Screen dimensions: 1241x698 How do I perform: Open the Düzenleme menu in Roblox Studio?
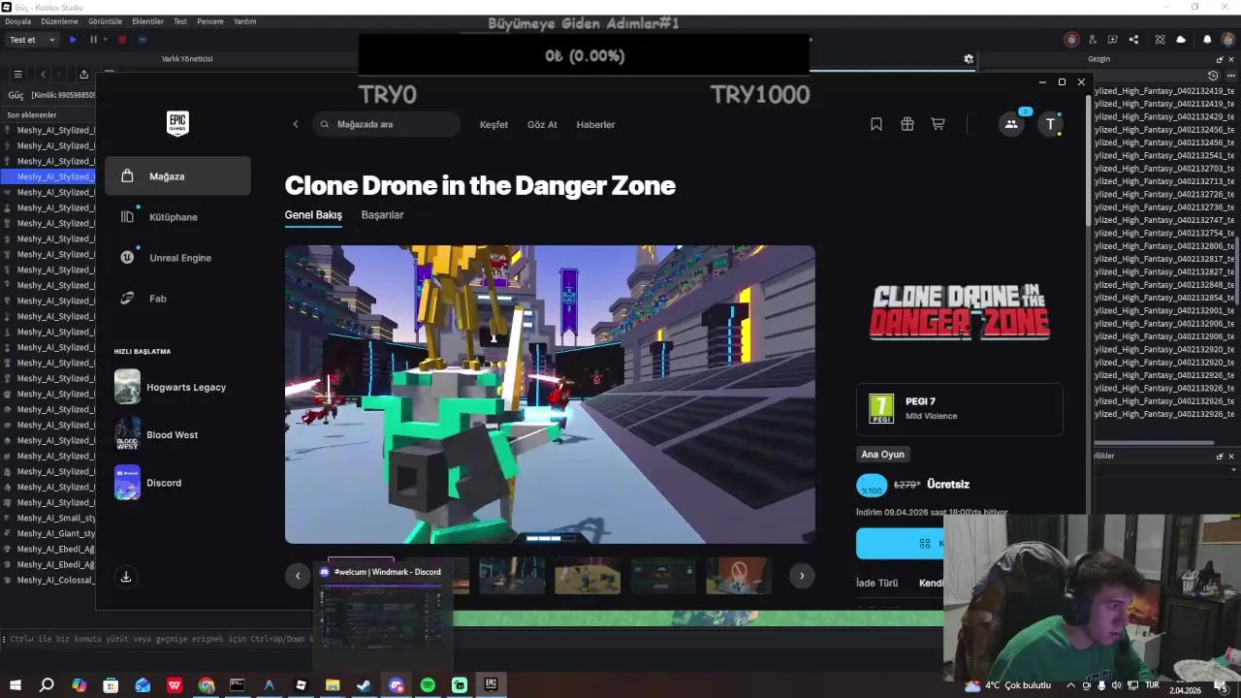click(x=59, y=21)
